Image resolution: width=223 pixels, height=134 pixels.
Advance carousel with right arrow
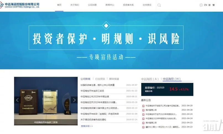74,100
